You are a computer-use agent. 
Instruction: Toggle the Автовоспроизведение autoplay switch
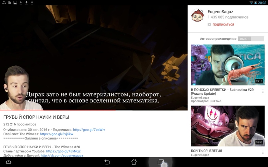tap(250, 39)
